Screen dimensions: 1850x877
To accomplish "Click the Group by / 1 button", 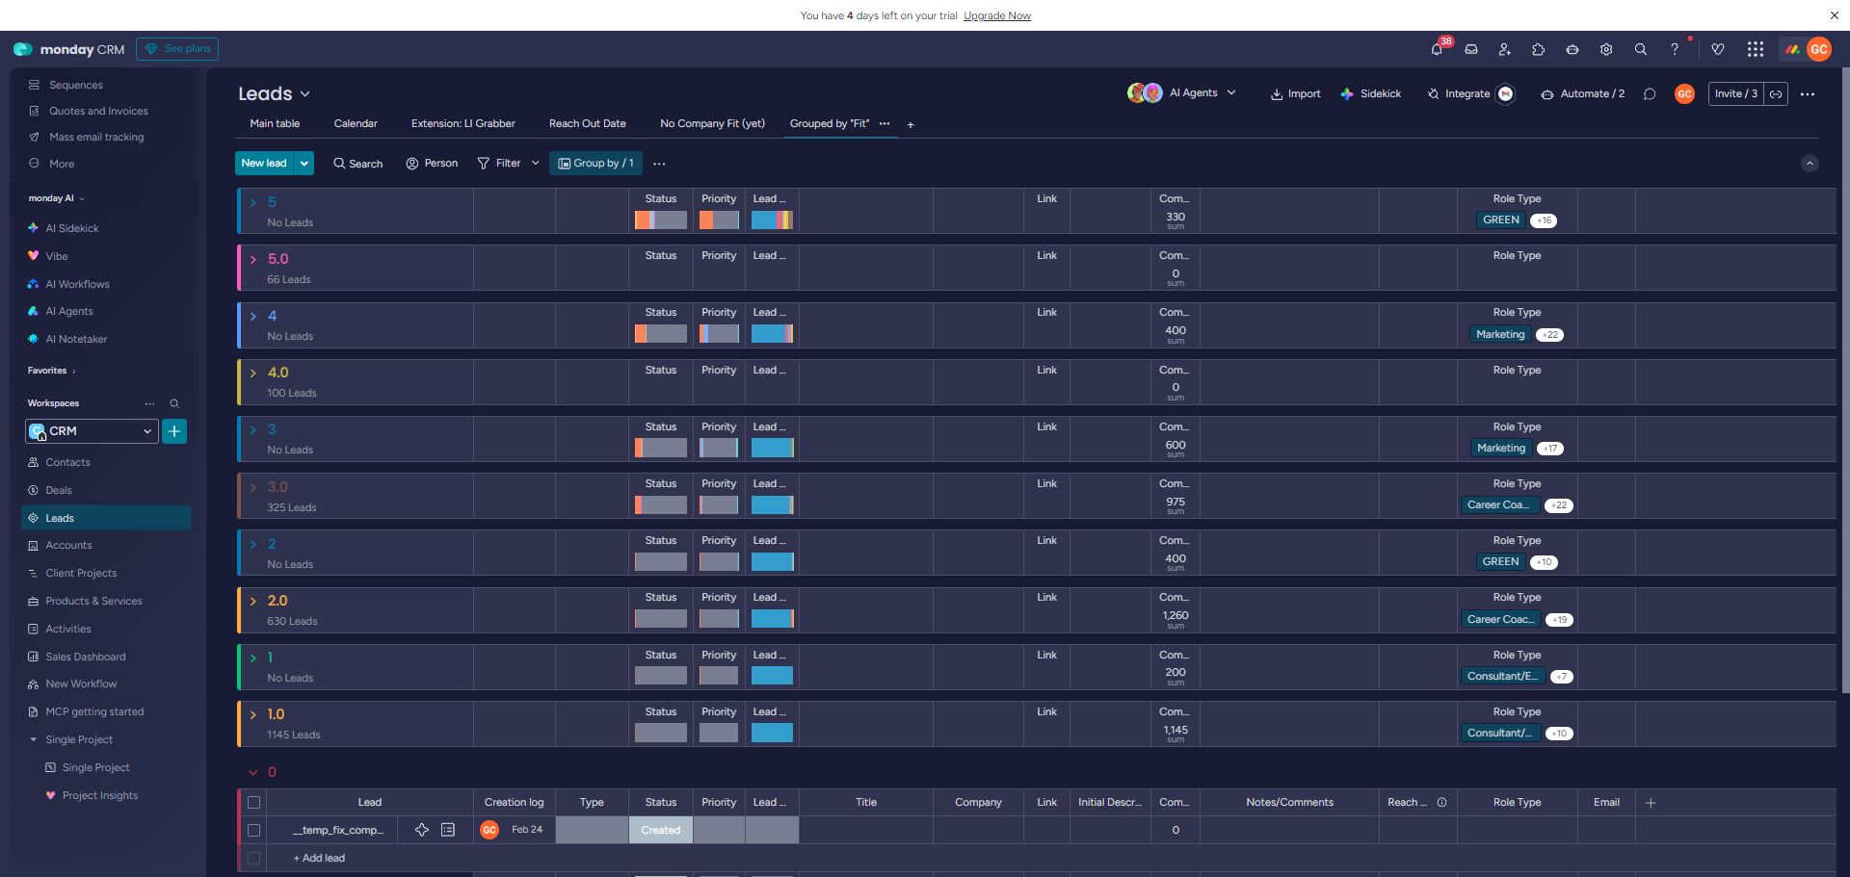I will pos(596,164).
